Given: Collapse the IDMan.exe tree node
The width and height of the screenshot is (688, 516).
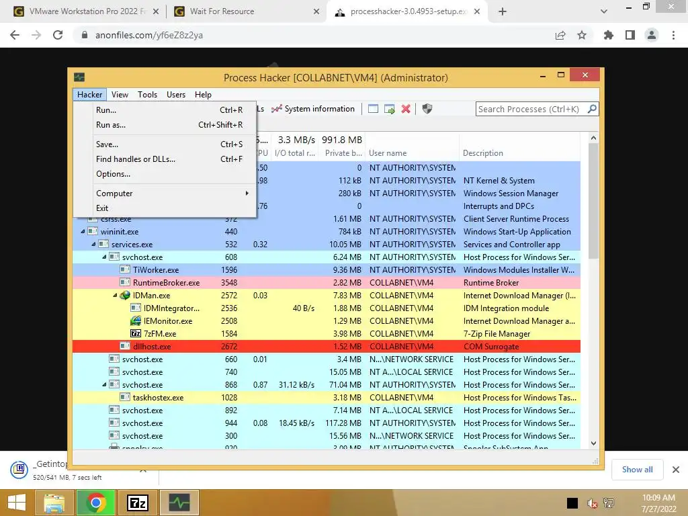Looking at the screenshot, I should [x=115, y=296].
